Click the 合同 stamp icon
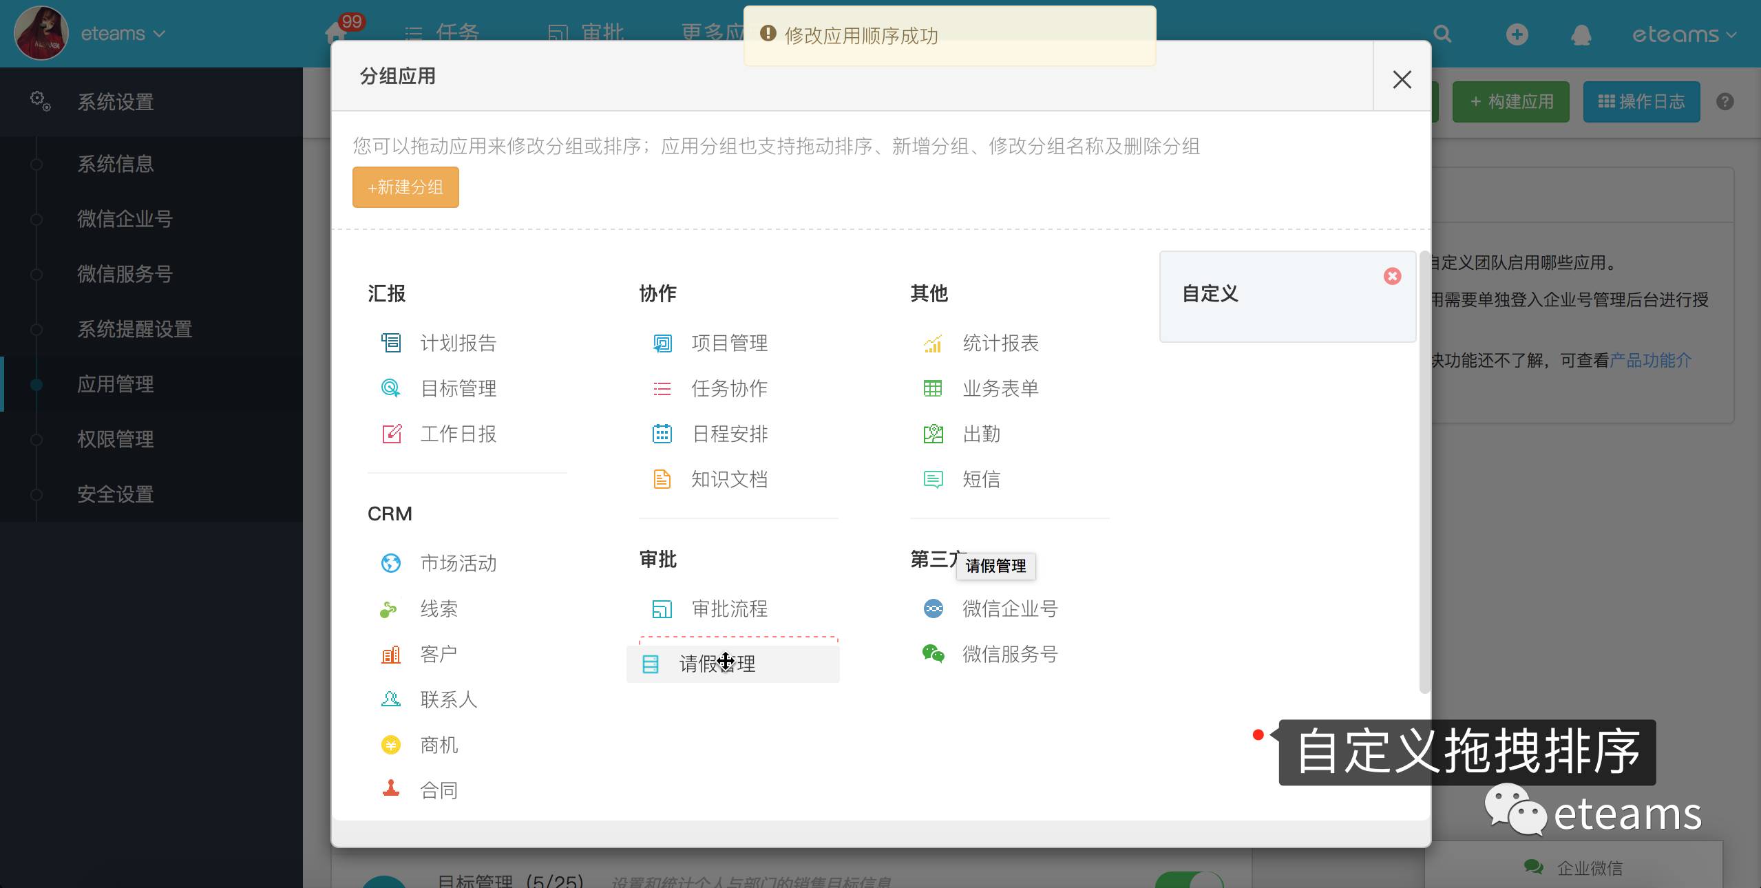This screenshot has width=1761, height=888. point(391,789)
